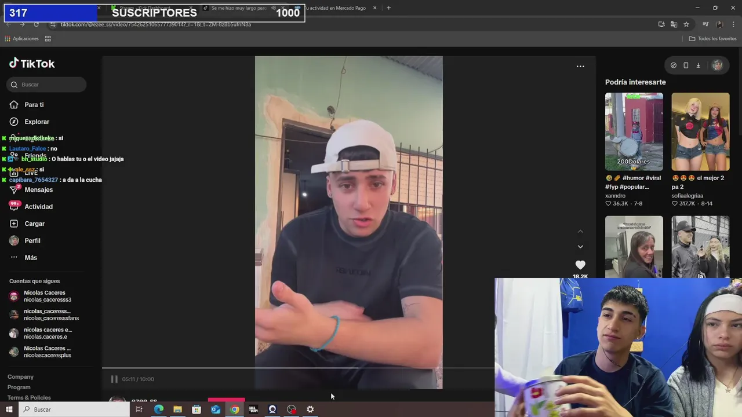Open Aplicaciones in the bookmarks bar

click(x=21, y=39)
